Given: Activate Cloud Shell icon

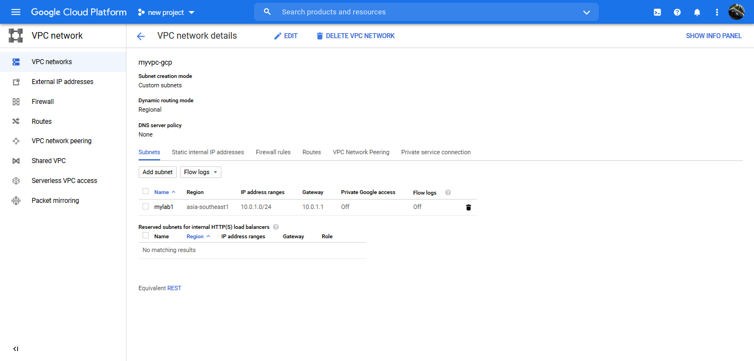Looking at the screenshot, I should (657, 12).
